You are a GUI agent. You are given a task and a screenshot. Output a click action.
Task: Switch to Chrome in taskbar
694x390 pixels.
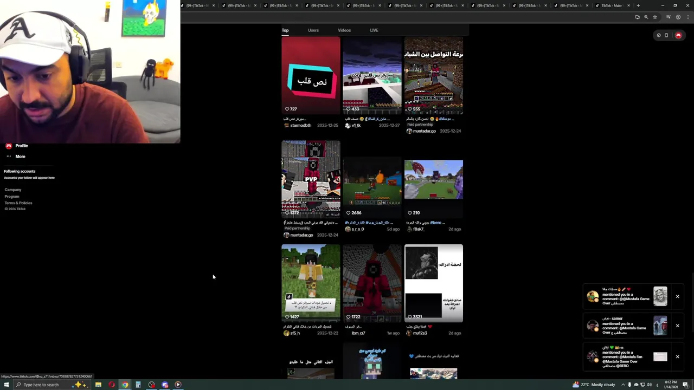coord(125,385)
